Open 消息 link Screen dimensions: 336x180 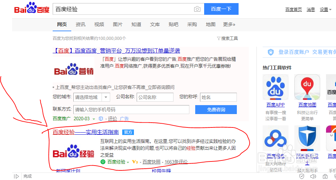tap(311, 9)
